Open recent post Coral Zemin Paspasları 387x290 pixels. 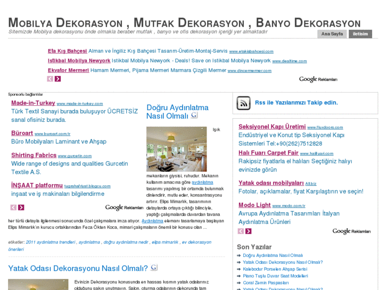266,283
